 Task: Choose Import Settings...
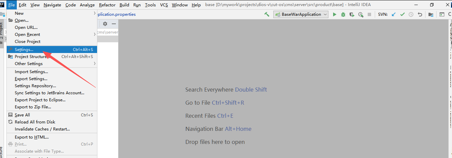tap(52, 72)
